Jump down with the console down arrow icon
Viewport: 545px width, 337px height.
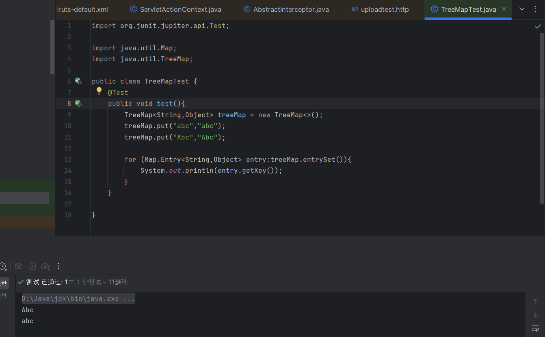click(535, 315)
